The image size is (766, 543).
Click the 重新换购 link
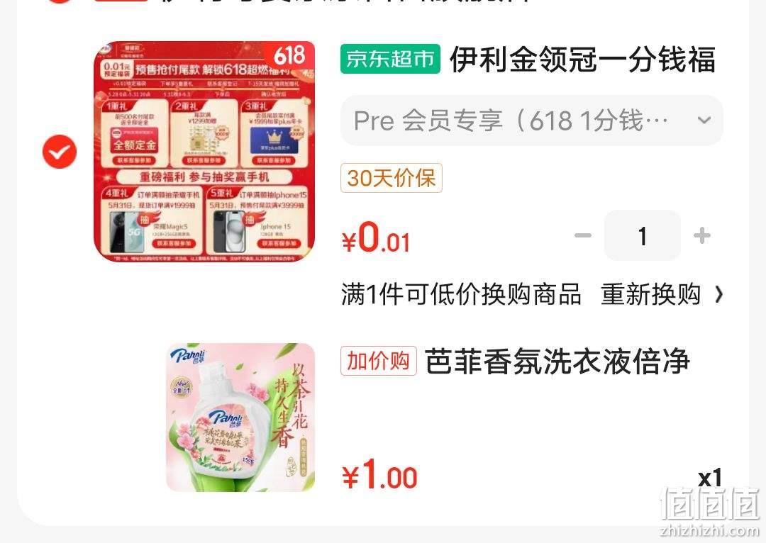(650, 294)
